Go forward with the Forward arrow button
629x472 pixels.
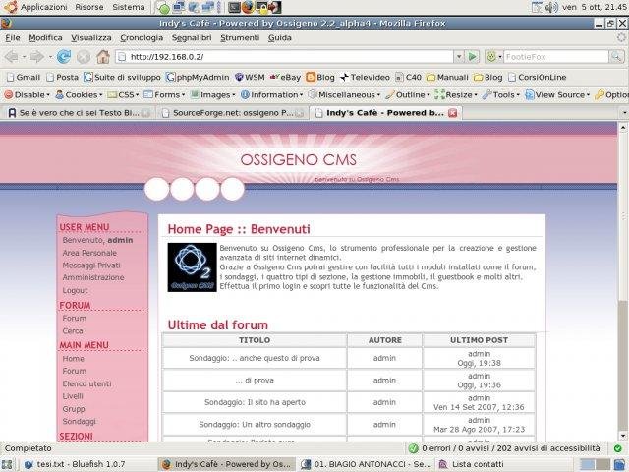[x=37, y=57]
